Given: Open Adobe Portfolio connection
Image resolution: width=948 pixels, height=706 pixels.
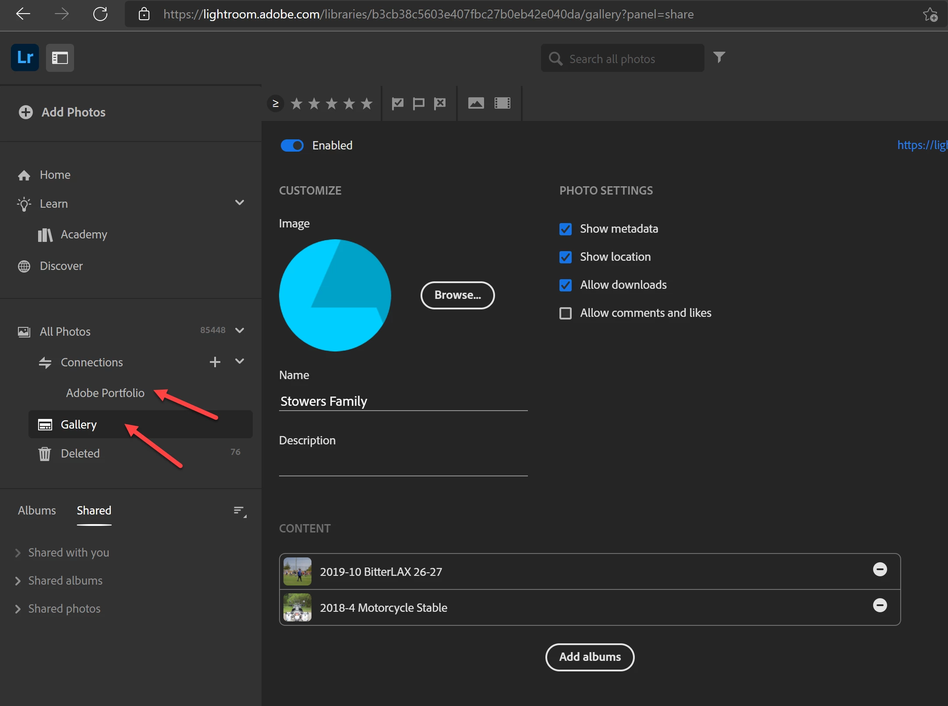Looking at the screenshot, I should [105, 393].
